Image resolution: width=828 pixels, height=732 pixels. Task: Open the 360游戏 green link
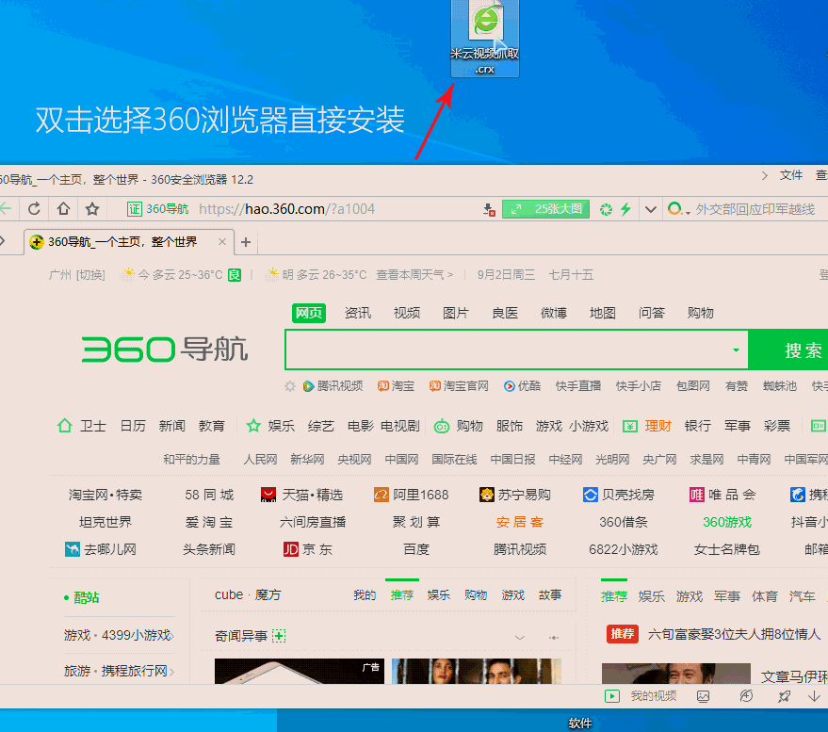(726, 522)
